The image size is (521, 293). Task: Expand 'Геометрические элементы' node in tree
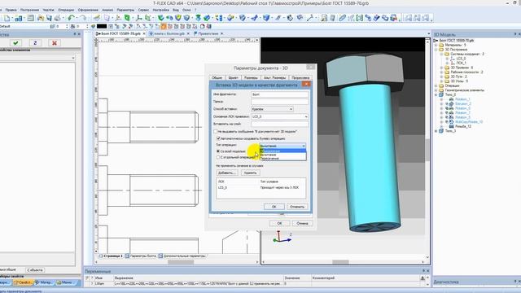click(436, 90)
